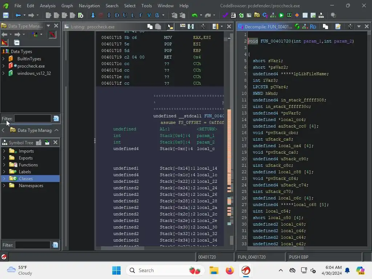Open the back navigation history dropdown
Viewport: 372px width, 279px height.
(x=24, y=15)
